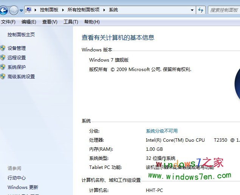The image size is (240, 195).
Task: Open the 编辑(E) menu
Action: [29, 22]
